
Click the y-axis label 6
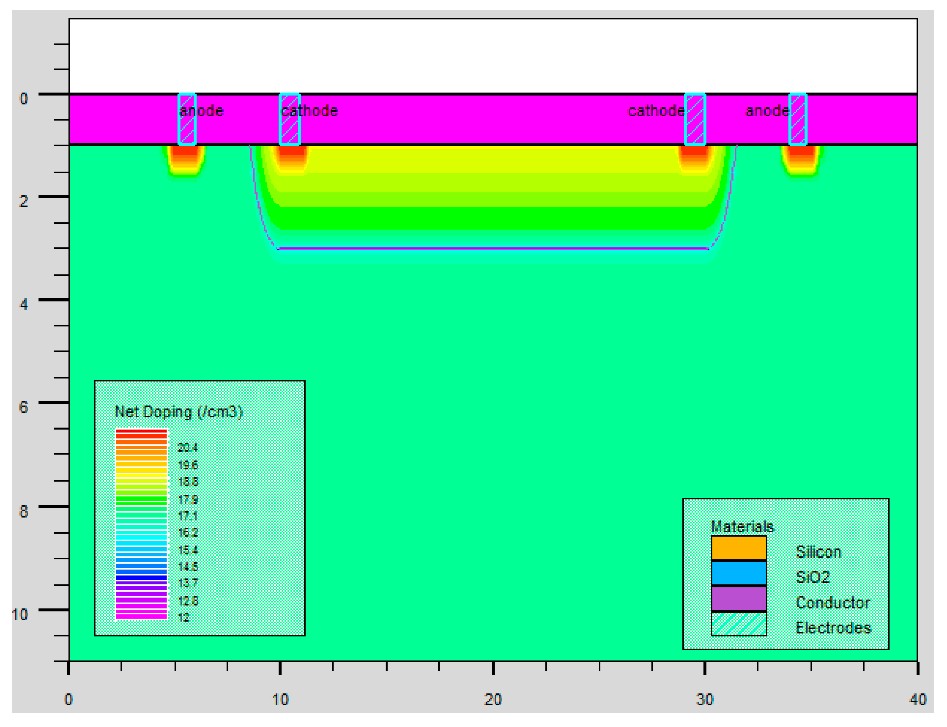click(x=24, y=407)
